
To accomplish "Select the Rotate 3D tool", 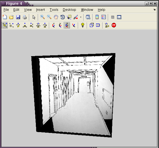I will coord(63,17).
